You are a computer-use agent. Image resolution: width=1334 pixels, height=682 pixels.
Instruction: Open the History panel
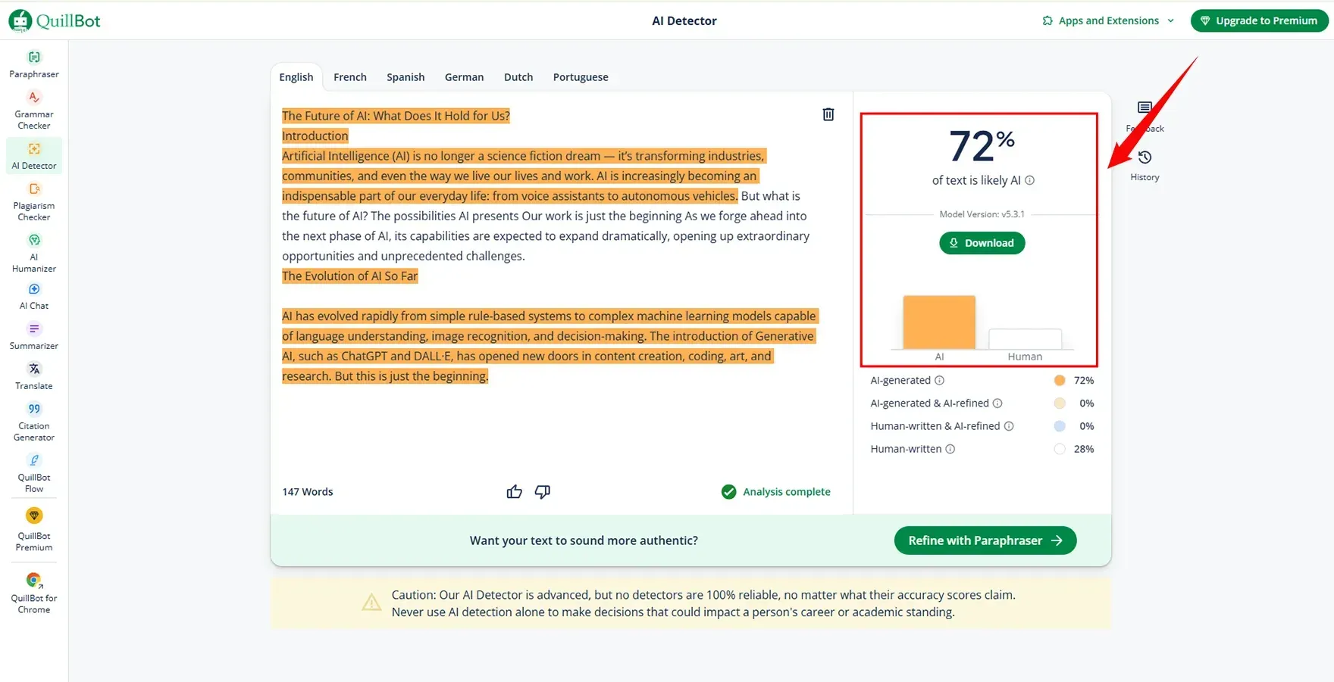point(1145,164)
